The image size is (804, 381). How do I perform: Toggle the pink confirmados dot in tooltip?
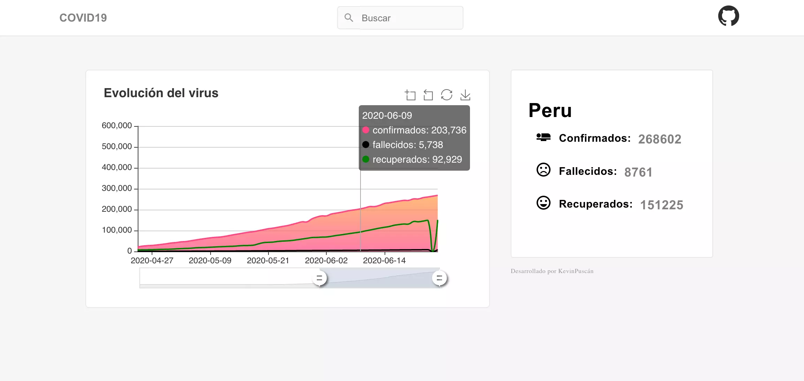[366, 130]
